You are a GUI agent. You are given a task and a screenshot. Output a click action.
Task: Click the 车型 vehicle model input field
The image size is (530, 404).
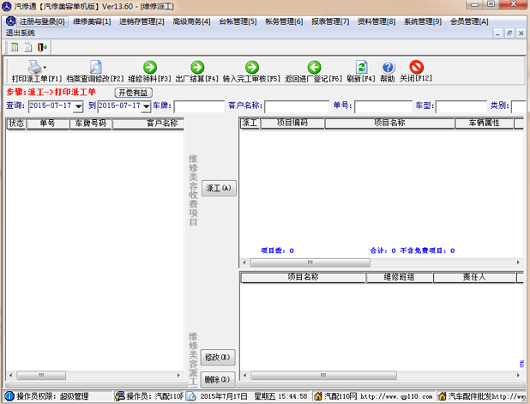click(461, 106)
